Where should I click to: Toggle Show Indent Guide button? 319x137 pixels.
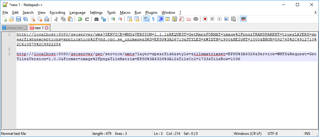tap(160, 19)
